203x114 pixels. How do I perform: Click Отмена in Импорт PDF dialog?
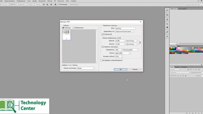click(x=135, y=69)
